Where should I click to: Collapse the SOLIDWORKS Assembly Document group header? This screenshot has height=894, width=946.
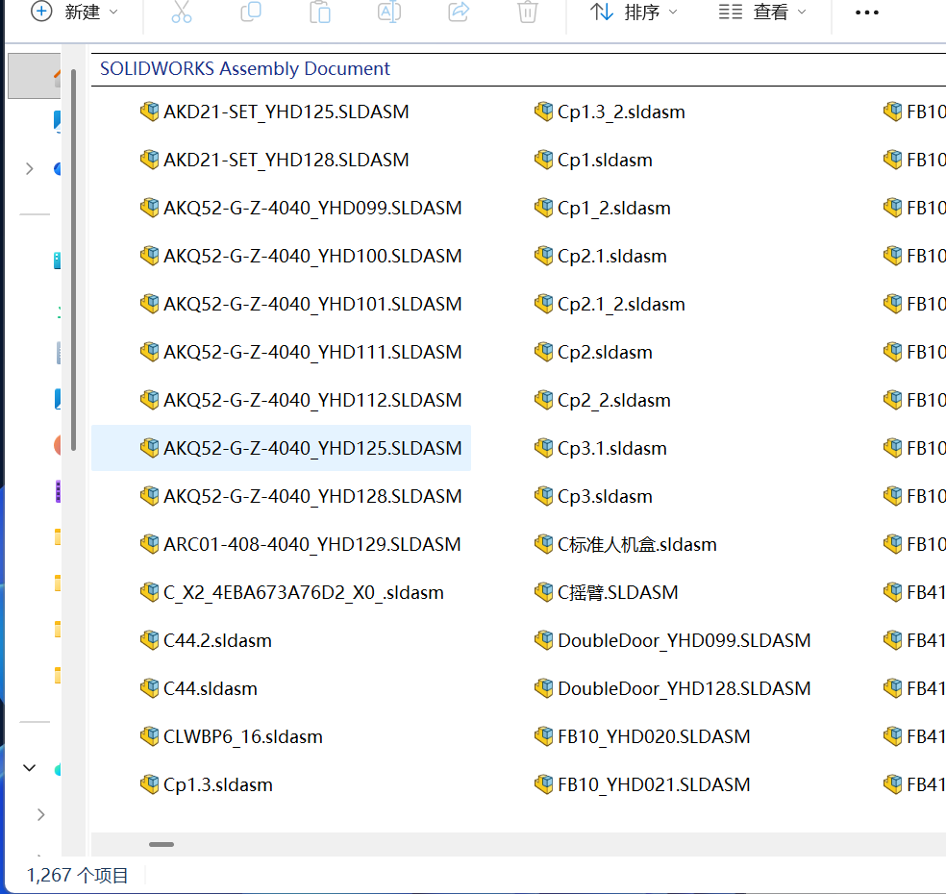pos(245,69)
